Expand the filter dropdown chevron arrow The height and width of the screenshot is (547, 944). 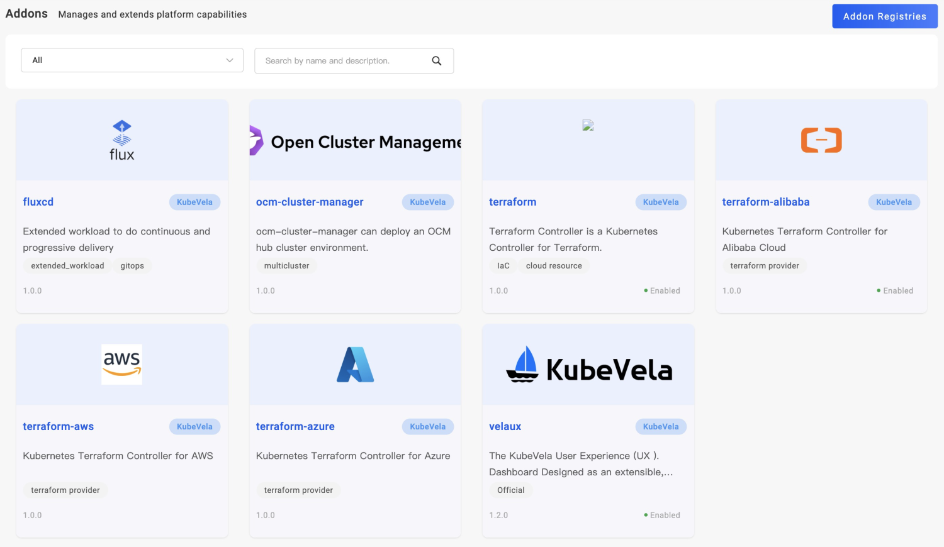tap(230, 60)
